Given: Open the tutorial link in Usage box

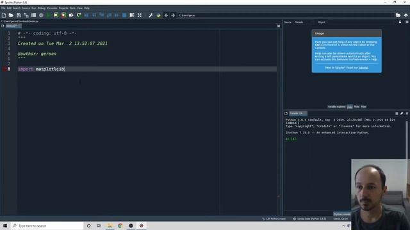Looking at the screenshot, I should [x=363, y=68].
